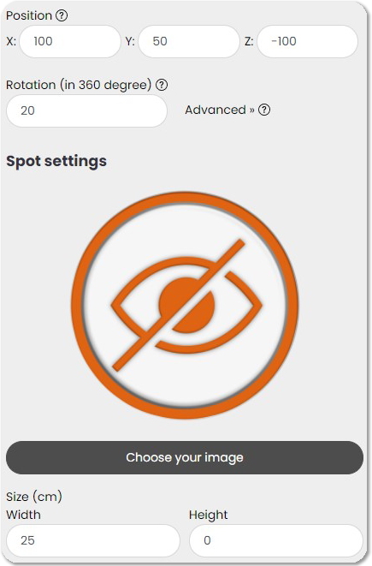The width and height of the screenshot is (372, 566).
Task: Click the Width label above the field
Action: click(23, 515)
